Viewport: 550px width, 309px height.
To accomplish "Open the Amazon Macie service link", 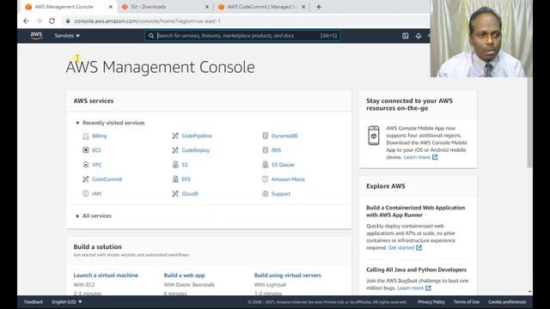I will (x=289, y=179).
